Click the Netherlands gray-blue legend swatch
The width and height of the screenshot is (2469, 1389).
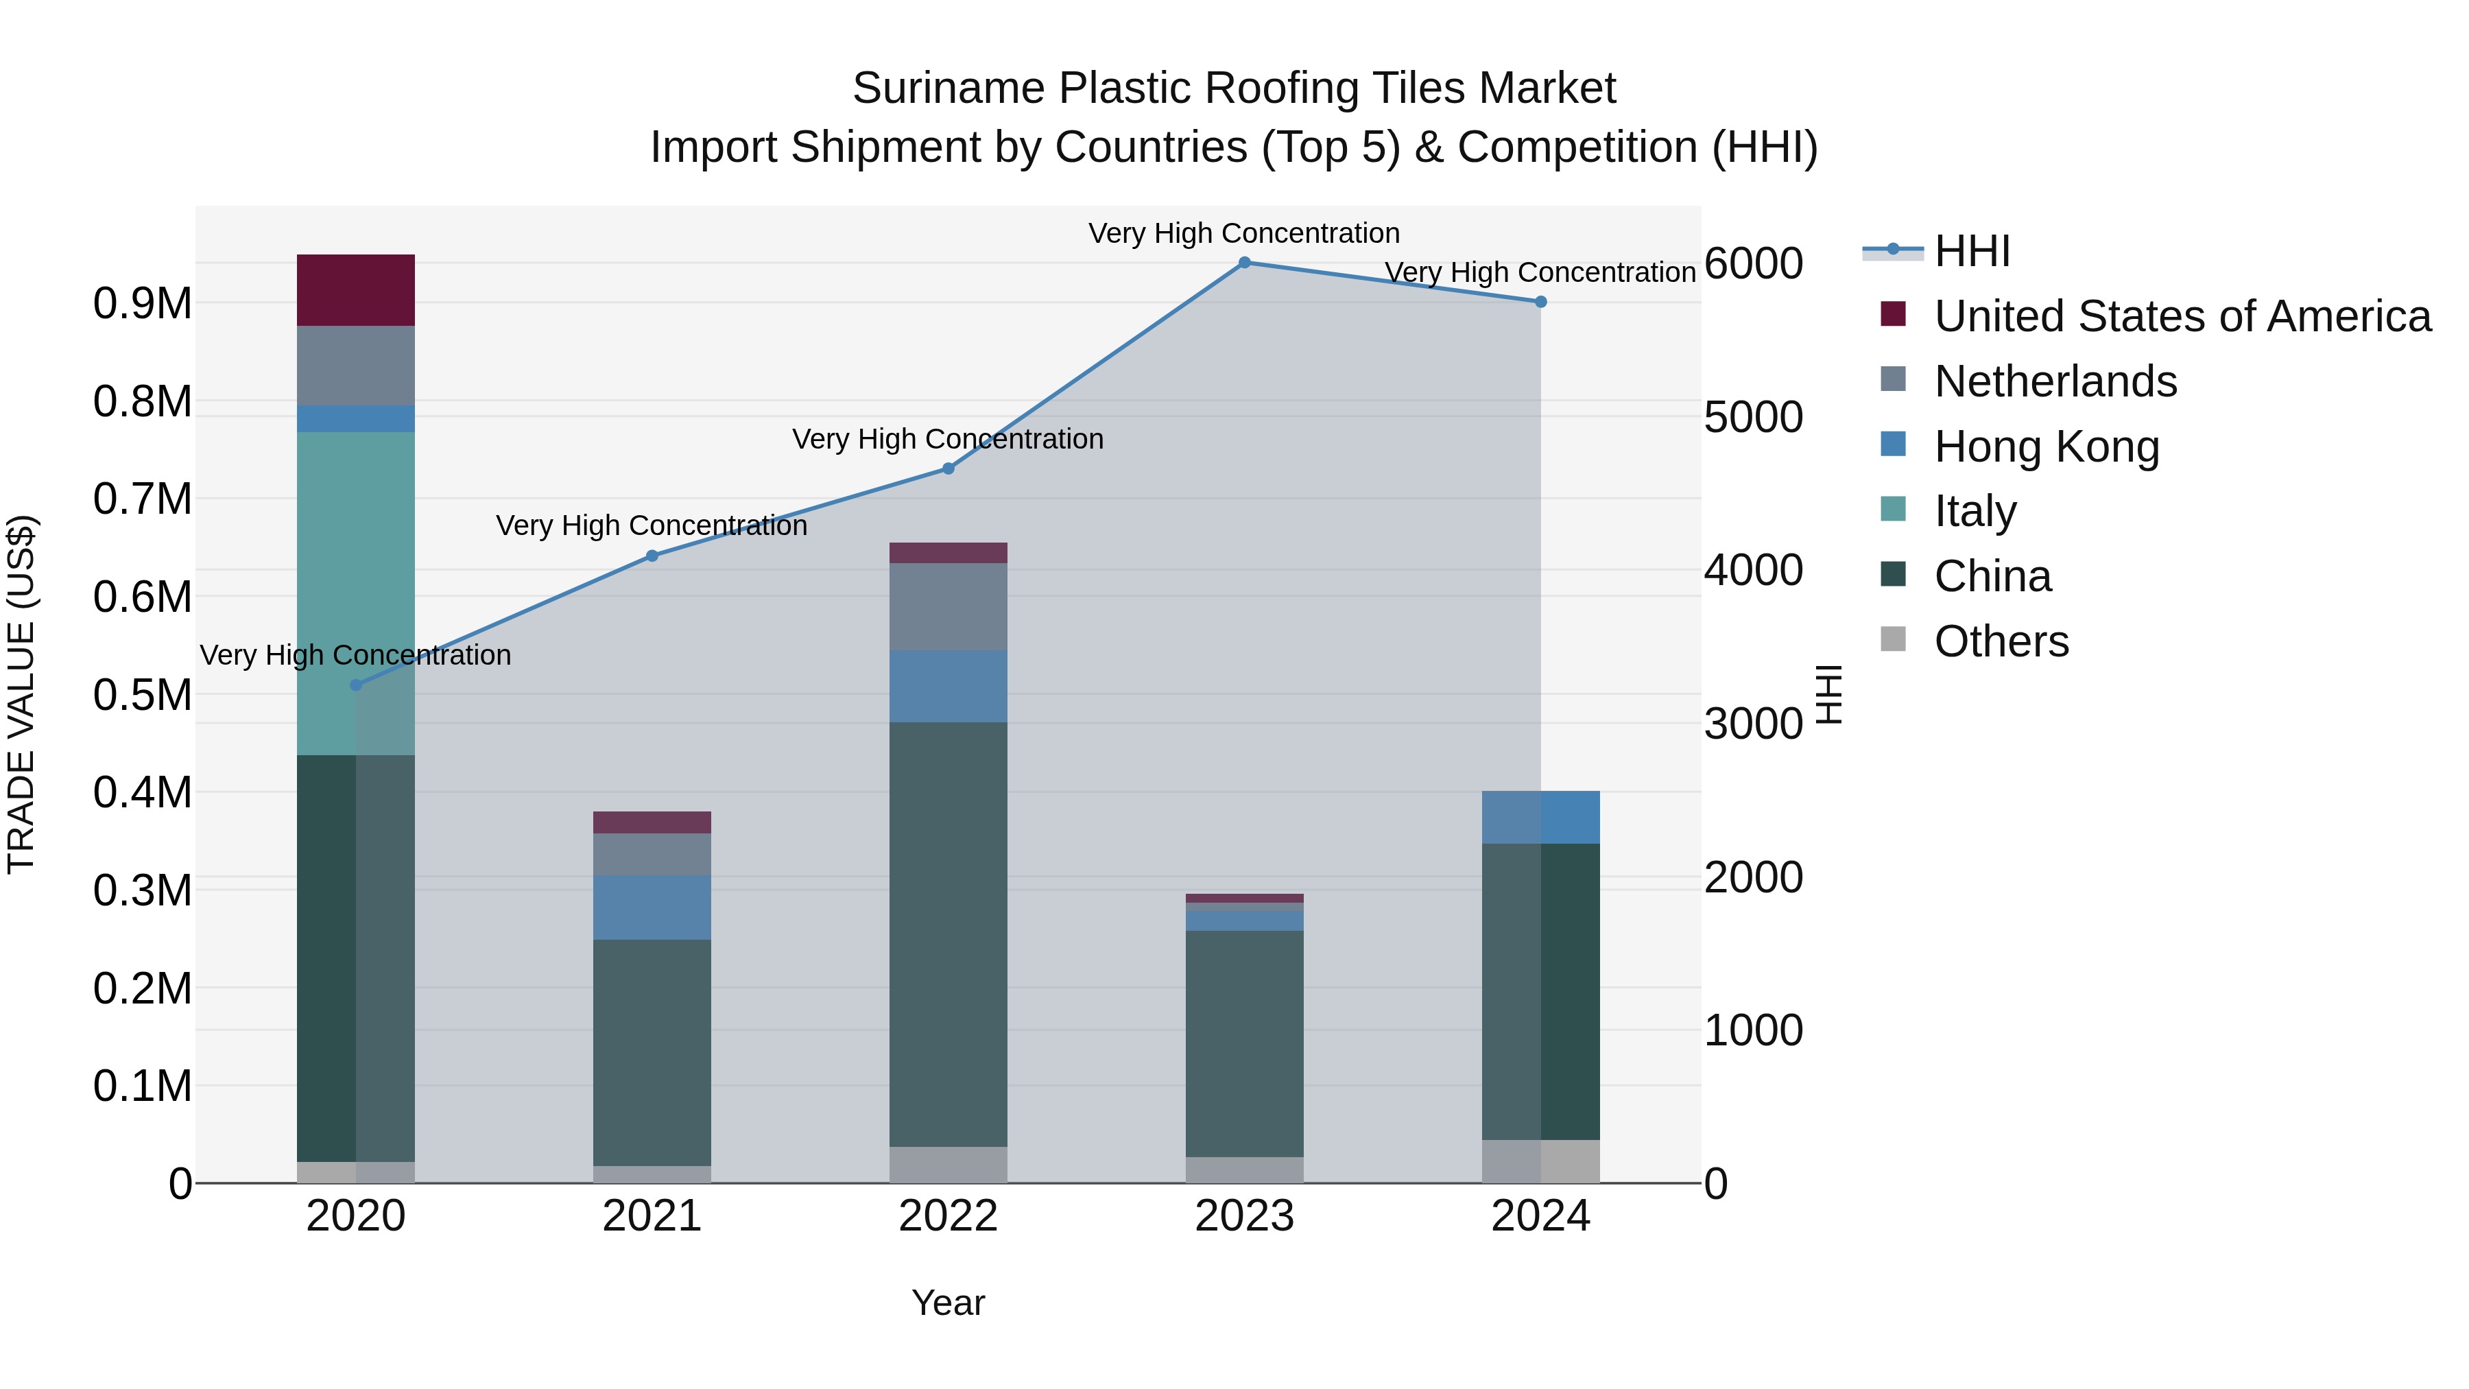point(1893,379)
